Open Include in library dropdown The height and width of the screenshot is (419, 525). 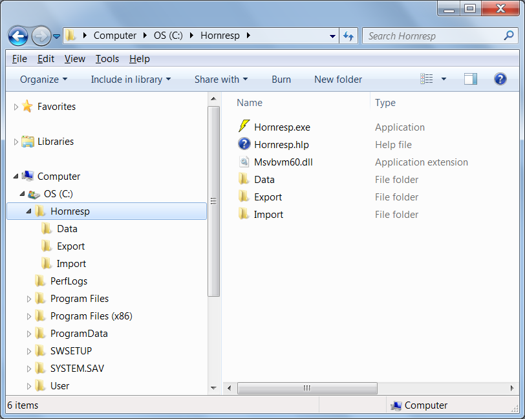click(x=131, y=80)
